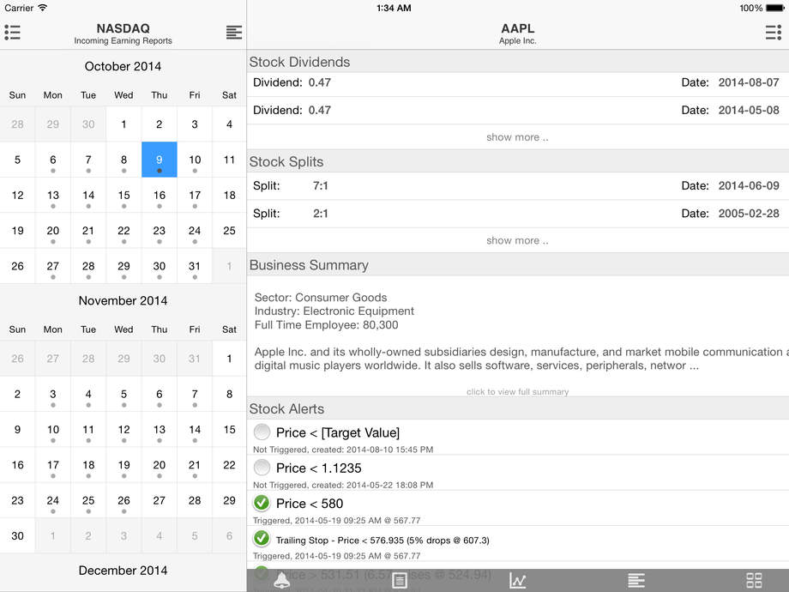This screenshot has width=789, height=592.
Task: Select black October 31 in calendar
Action: click(x=195, y=266)
